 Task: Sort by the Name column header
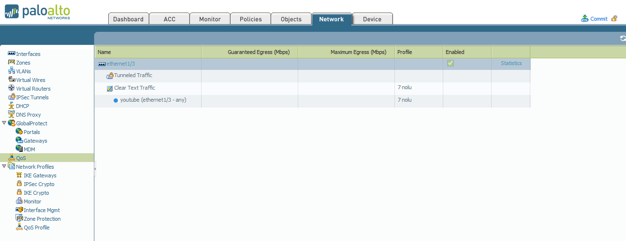click(x=148, y=52)
